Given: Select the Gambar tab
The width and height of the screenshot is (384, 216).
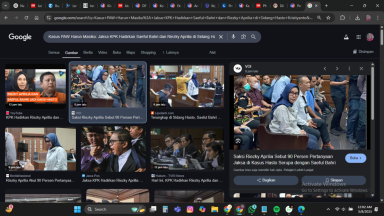Looking at the screenshot, I should [x=71, y=52].
